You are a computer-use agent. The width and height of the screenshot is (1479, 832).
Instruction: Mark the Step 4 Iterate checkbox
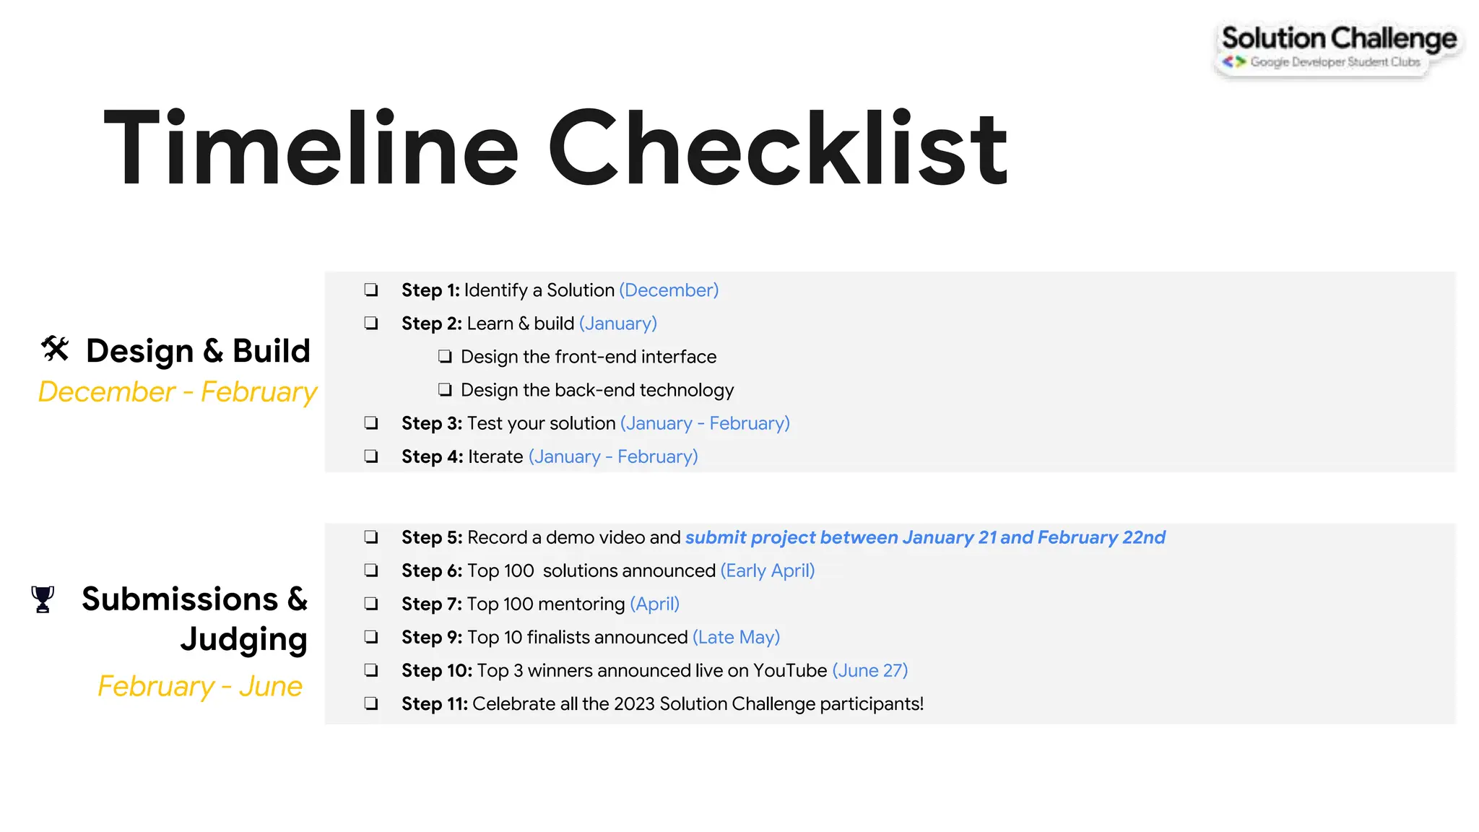pyautogui.click(x=371, y=456)
